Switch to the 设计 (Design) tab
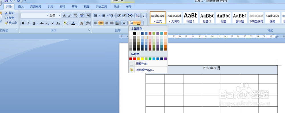 pyautogui.click(x=117, y=7)
